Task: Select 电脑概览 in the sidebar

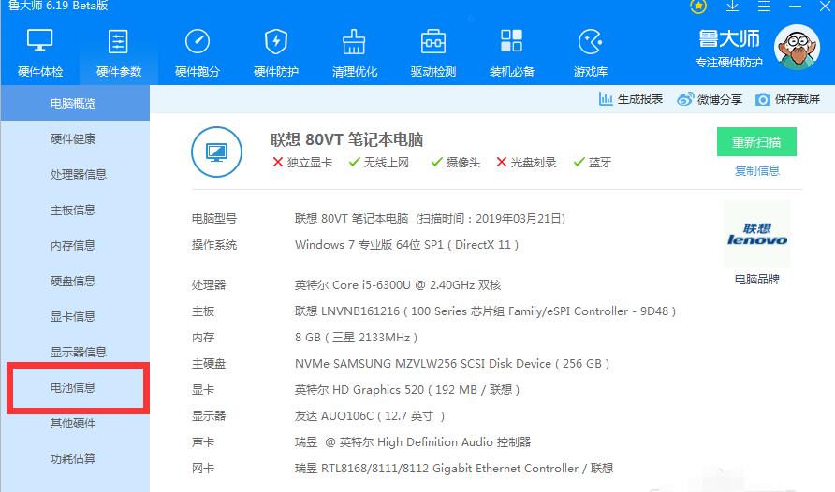Action: click(x=75, y=103)
